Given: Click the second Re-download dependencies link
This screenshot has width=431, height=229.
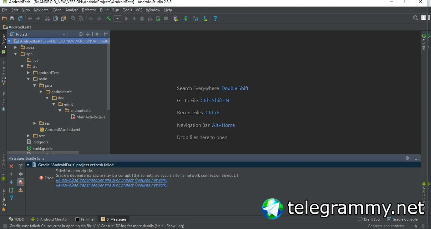Looking at the screenshot, I should (x=111, y=185).
